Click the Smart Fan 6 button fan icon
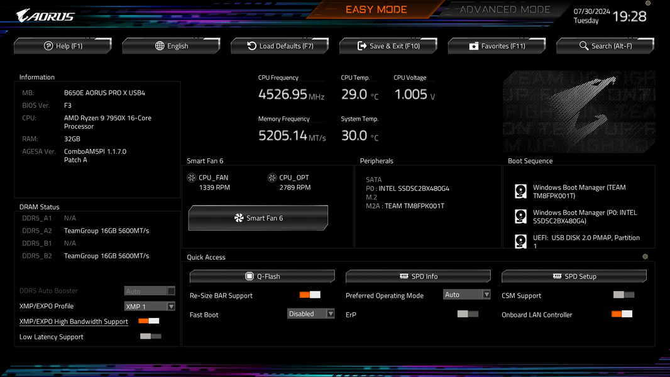 coord(239,218)
